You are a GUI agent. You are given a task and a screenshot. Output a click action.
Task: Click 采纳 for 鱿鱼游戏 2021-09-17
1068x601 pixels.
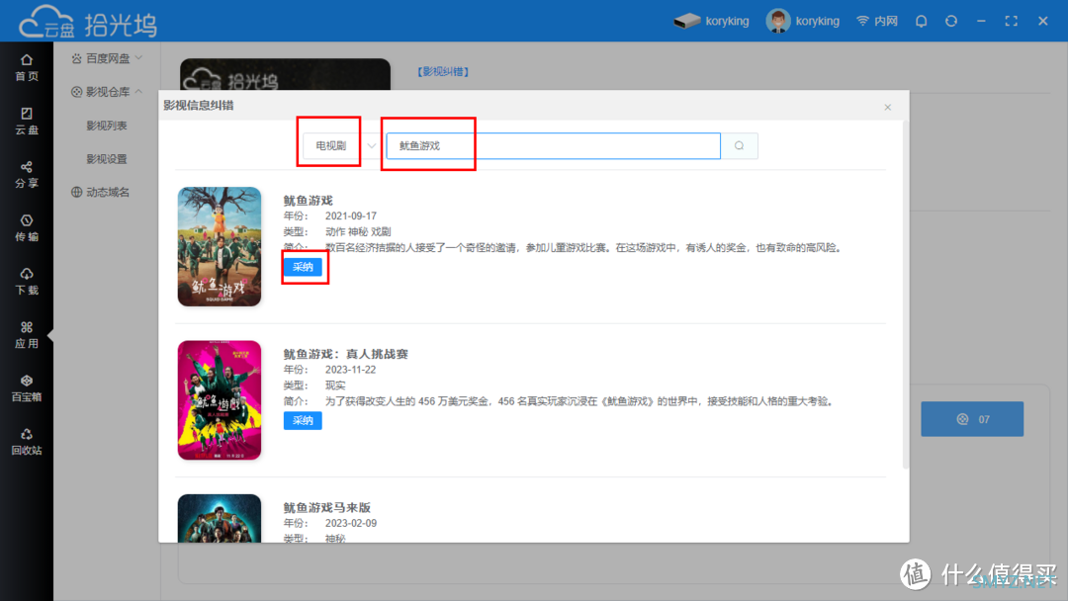pyautogui.click(x=303, y=267)
